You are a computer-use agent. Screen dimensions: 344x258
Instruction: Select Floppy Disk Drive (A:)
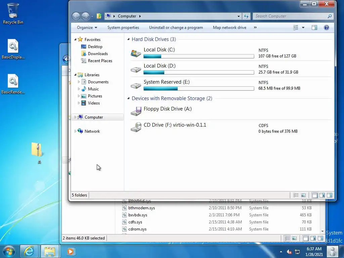coord(230,112)
